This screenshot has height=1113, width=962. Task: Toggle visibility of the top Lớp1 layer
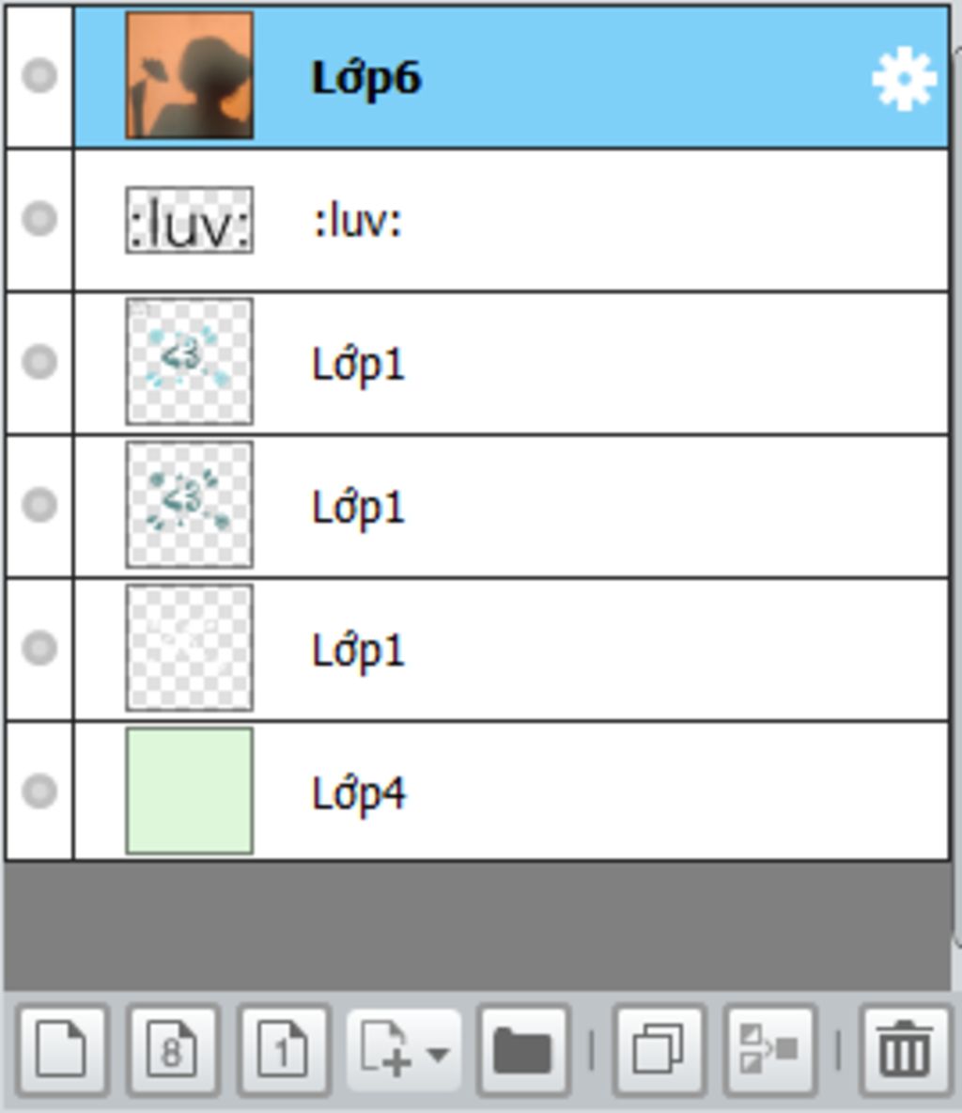point(39,362)
